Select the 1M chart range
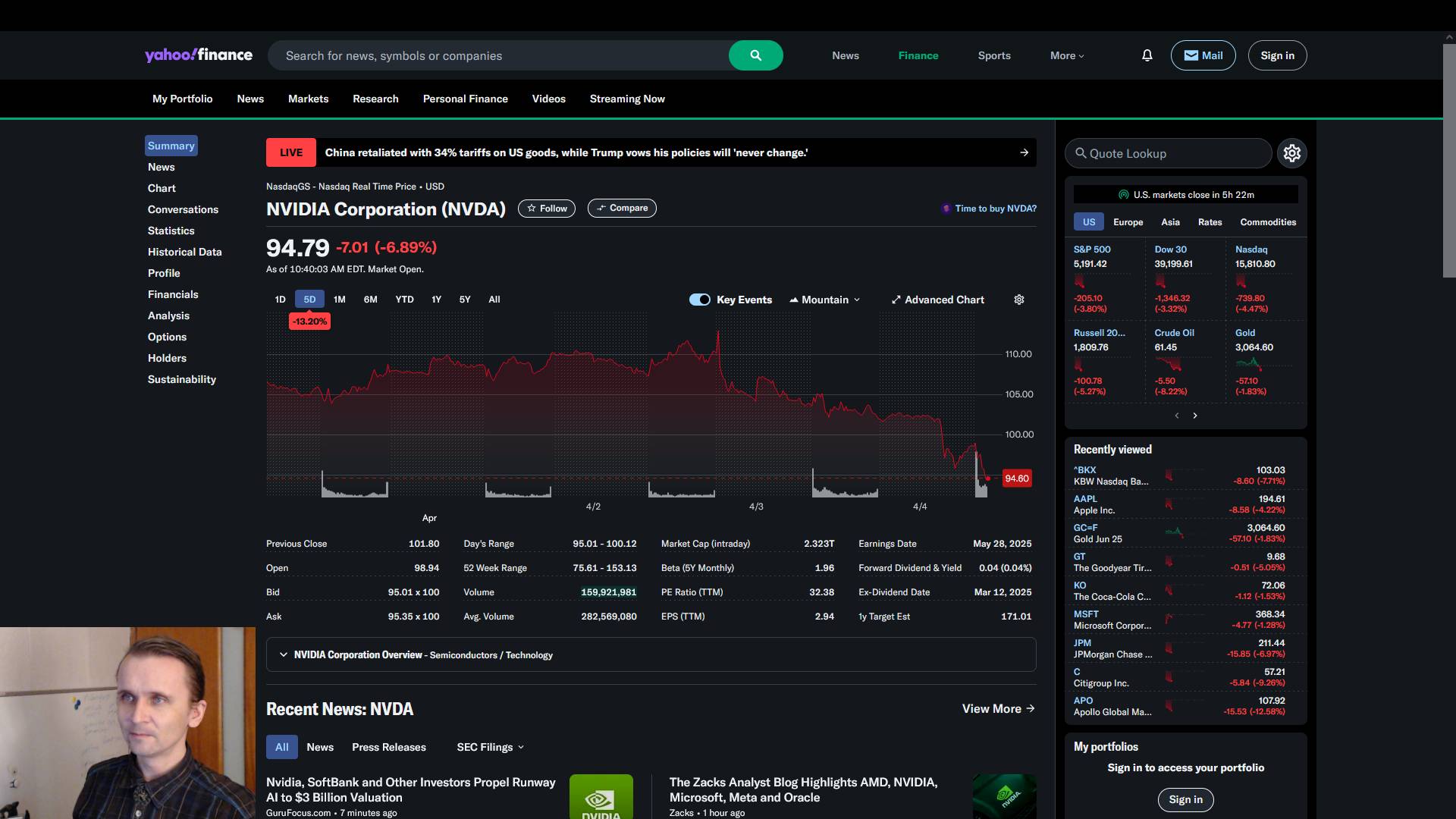The width and height of the screenshot is (1456, 819). [x=339, y=300]
